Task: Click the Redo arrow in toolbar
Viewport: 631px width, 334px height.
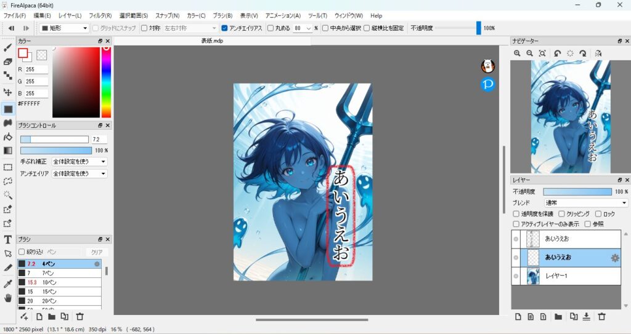Action: point(26,28)
